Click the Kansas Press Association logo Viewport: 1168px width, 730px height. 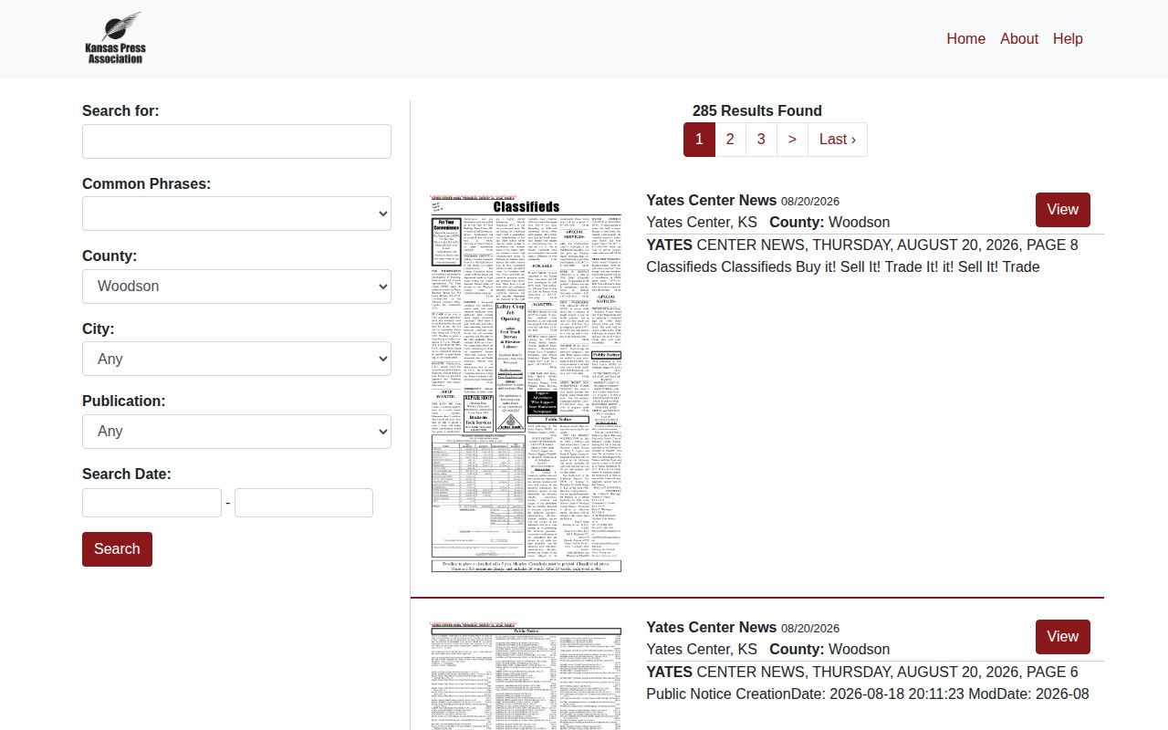point(115,38)
